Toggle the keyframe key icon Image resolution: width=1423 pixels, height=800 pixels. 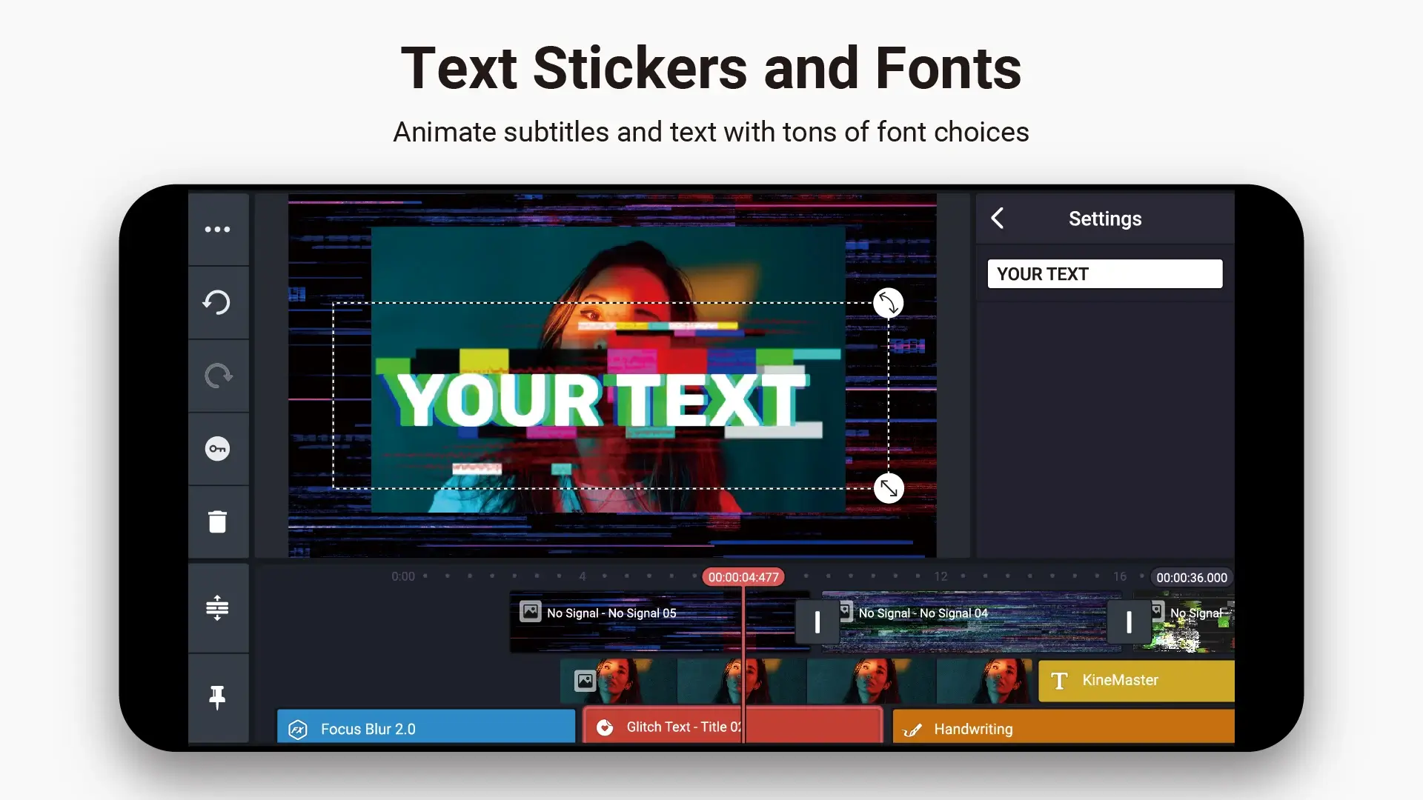click(217, 449)
